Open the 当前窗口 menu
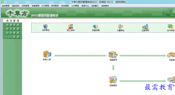This screenshot has width=175, height=95. point(95,6)
